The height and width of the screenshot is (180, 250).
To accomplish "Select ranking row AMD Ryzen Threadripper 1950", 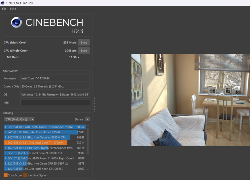I will pyautogui.click(x=45, y=148).
